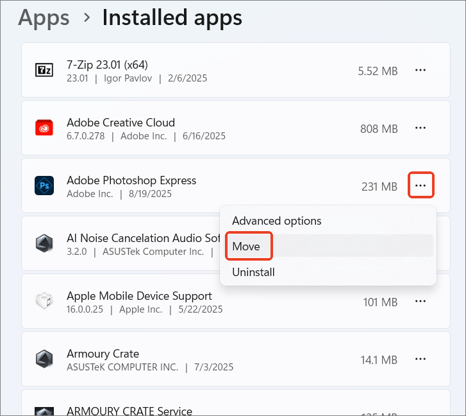Select the 7-Zip 23.01 (x64) entry name
The width and height of the screenshot is (466, 416).
[x=108, y=65]
